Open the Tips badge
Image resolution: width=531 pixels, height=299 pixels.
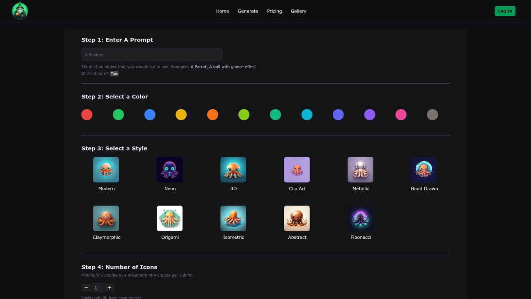(114, 74)
